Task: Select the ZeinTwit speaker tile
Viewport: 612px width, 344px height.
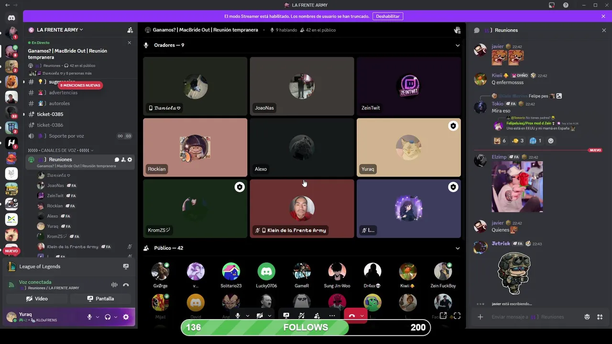Action: click(x=409, y=86)
